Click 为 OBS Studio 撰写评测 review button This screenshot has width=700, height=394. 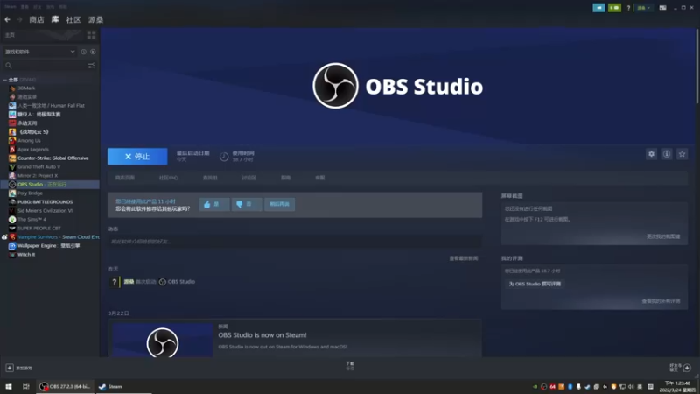pyautogui.click(x=535, y=284)
